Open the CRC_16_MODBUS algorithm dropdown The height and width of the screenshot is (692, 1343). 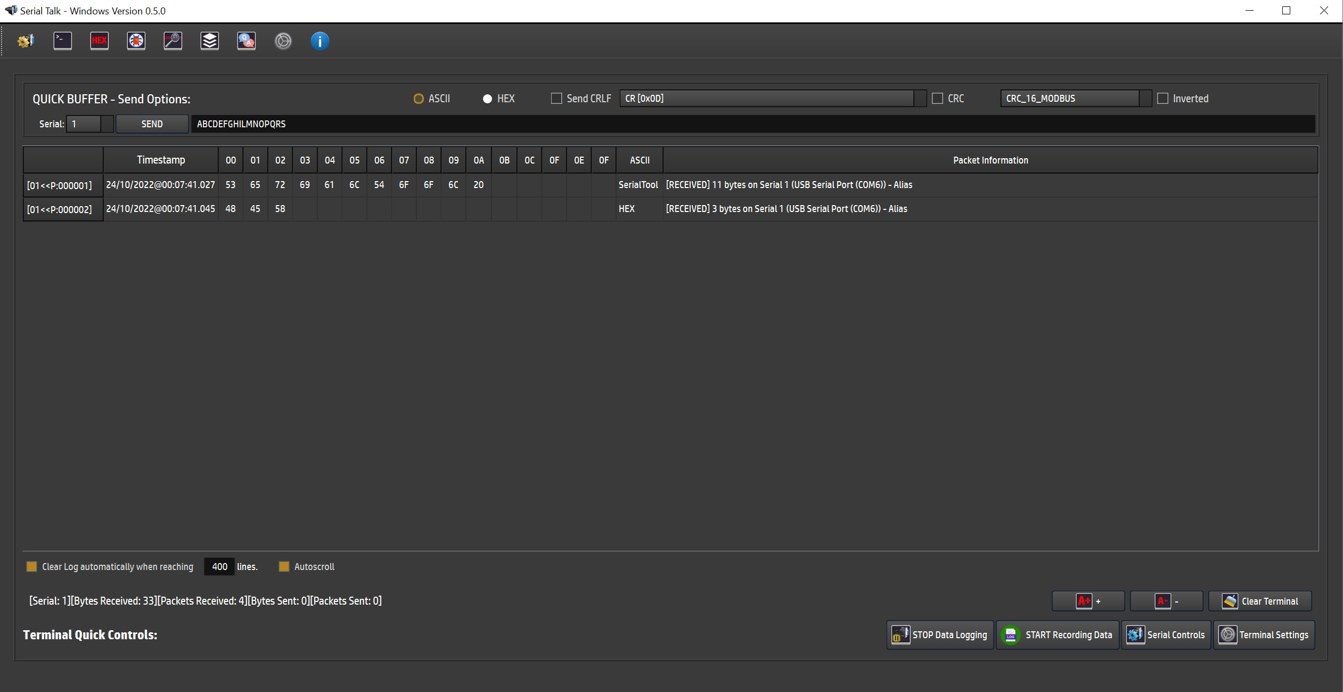1145,99
